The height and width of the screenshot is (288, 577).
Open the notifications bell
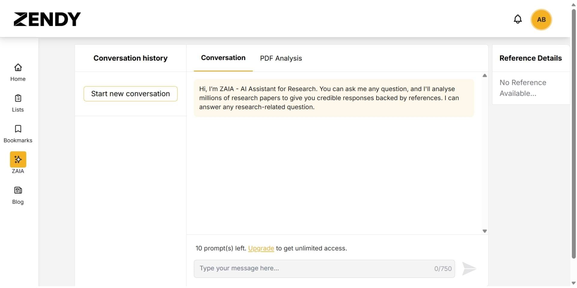point(517,19)
